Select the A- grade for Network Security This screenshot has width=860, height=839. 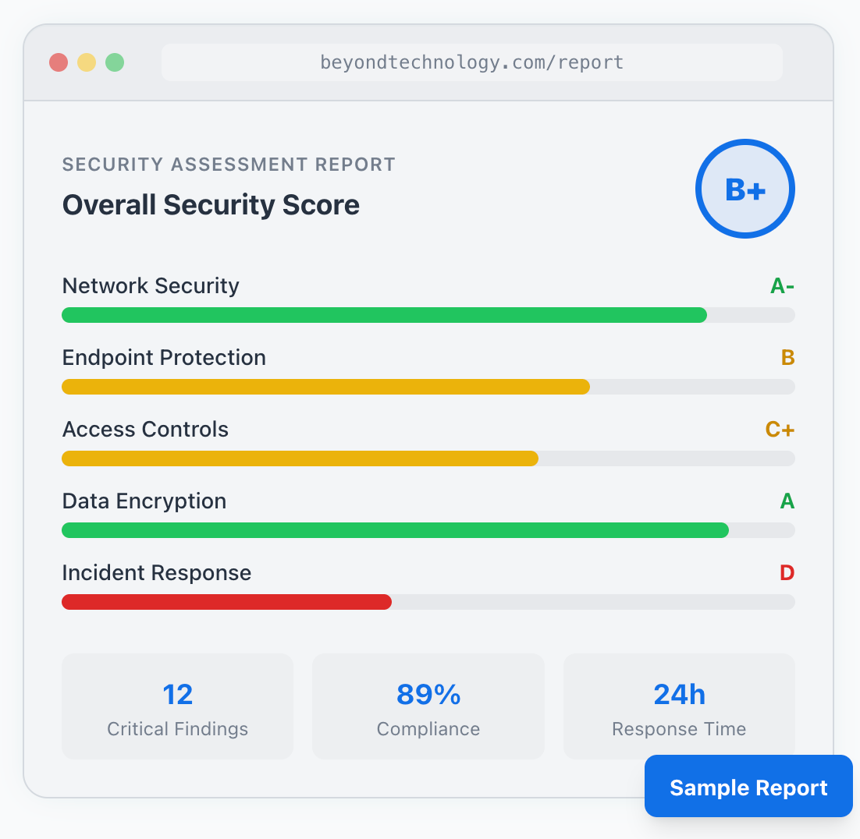click(781, 286)
